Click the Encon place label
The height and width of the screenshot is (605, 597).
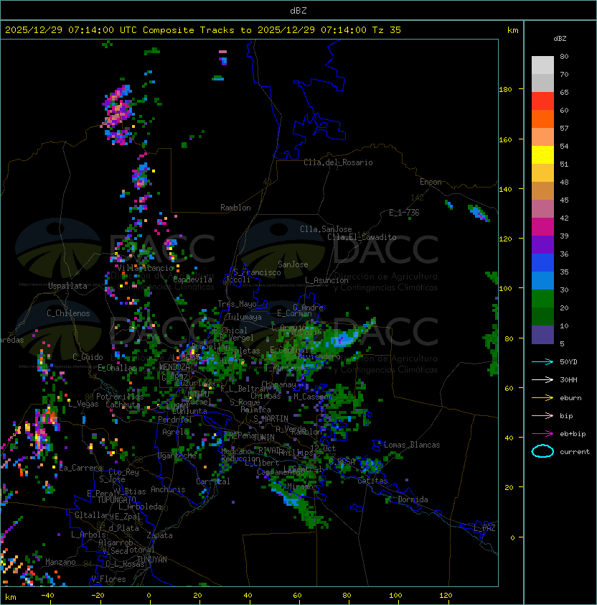click(431, 182)
